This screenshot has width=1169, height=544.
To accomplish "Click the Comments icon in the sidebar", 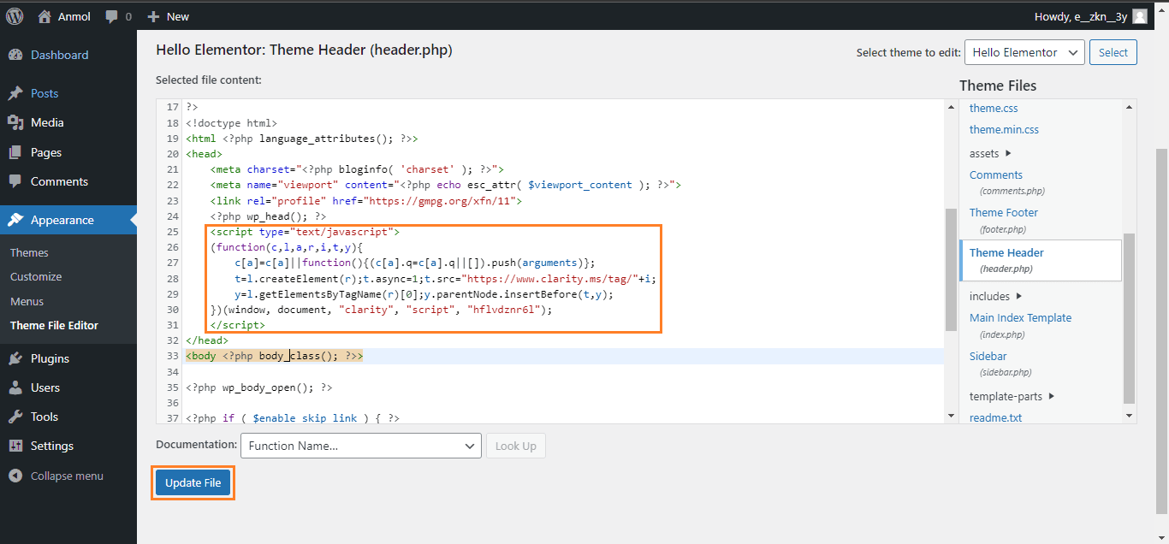I will [17, 181].
